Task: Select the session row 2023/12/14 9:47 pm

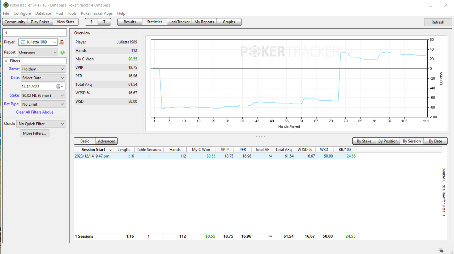Action: (x=215, y=156)
